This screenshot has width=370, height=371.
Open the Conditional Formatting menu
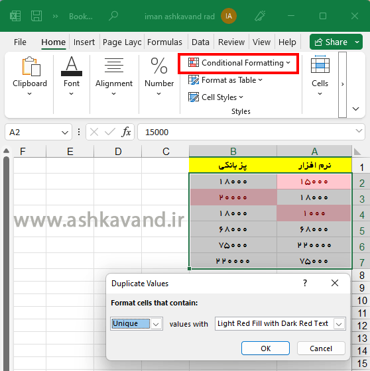click(239, 63)
